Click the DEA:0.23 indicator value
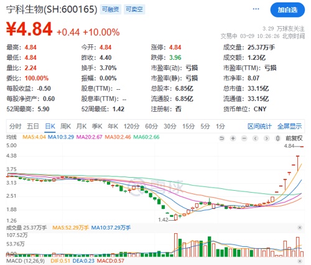The height and width of the screenshot is (265, 311). point(84,261)
